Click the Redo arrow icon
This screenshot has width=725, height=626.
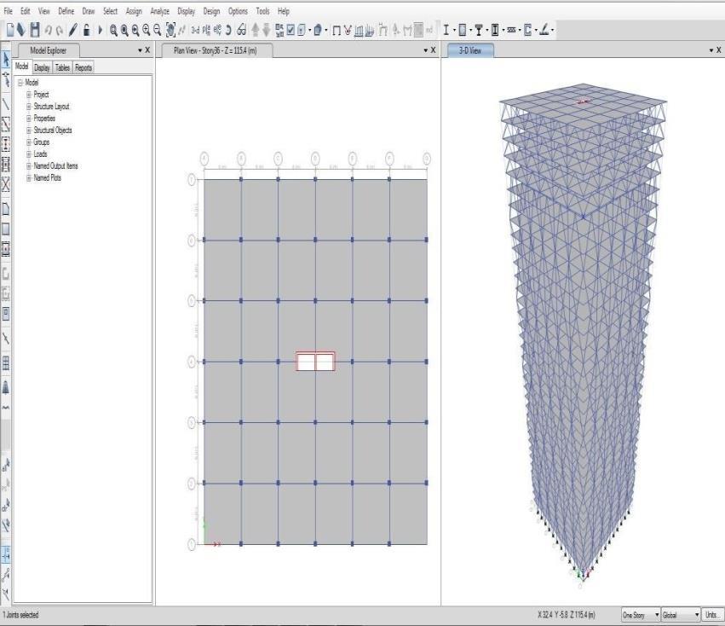pyautogui.click(x=59, y=30)
